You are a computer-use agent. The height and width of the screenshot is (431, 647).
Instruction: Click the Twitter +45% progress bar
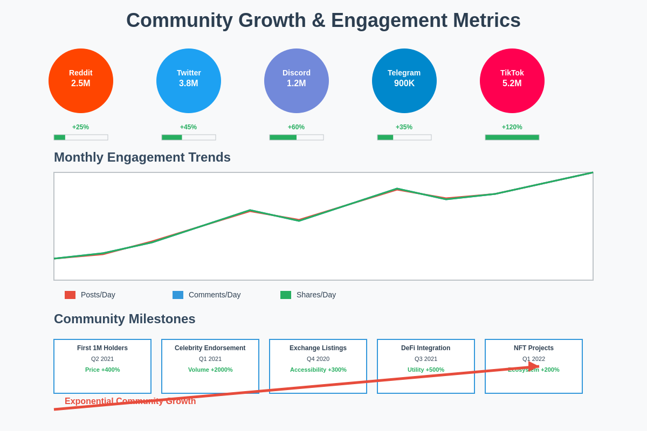point(189,137)
